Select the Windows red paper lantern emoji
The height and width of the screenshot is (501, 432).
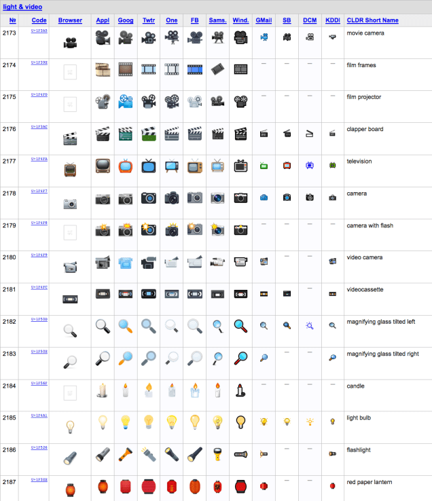point(240,486)
